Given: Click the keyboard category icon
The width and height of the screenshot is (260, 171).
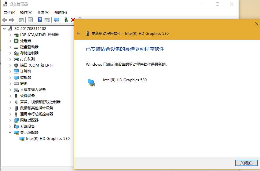Looking at the screenshot, I should (16, 84).
